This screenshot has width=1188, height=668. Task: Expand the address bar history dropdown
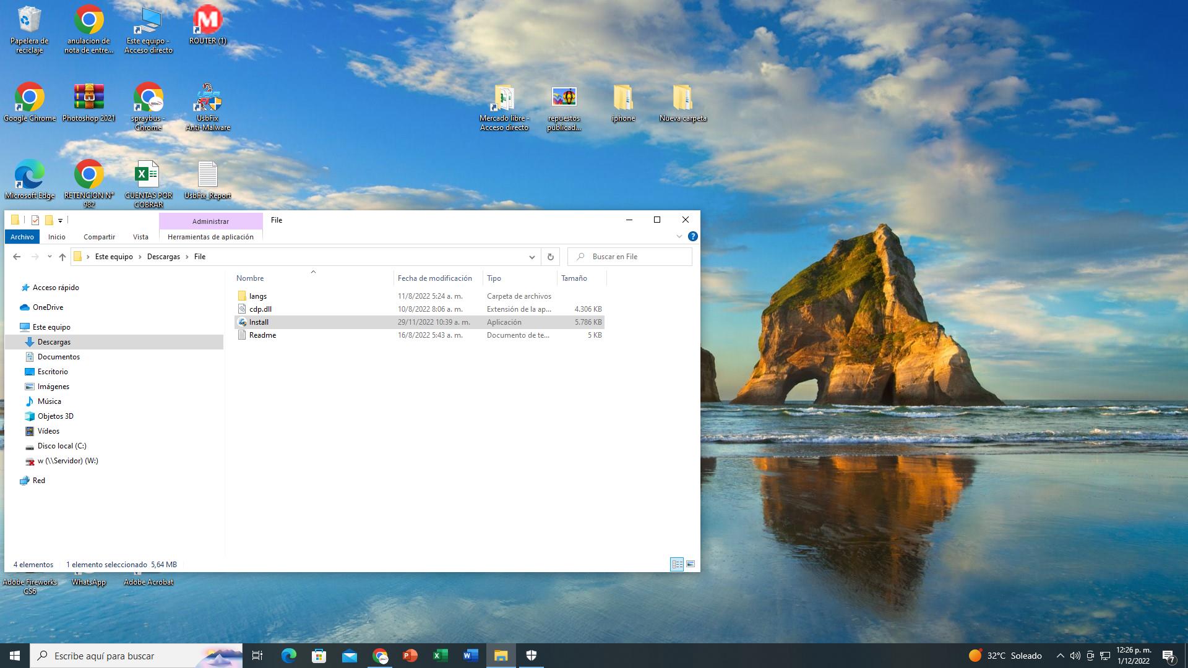532,257
